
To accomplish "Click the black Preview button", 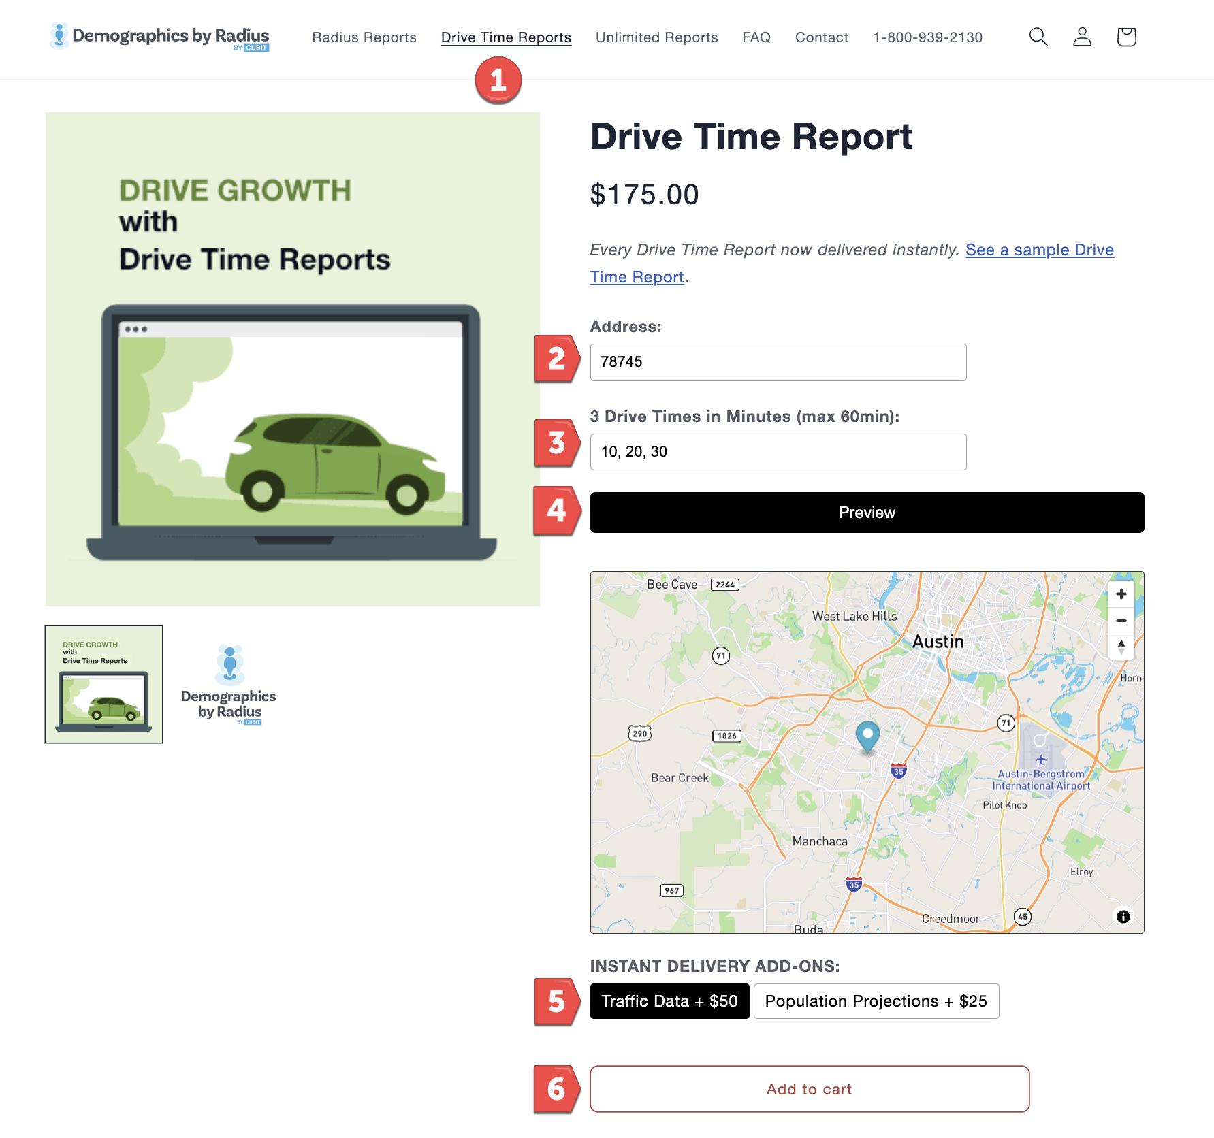I will 867,513.
